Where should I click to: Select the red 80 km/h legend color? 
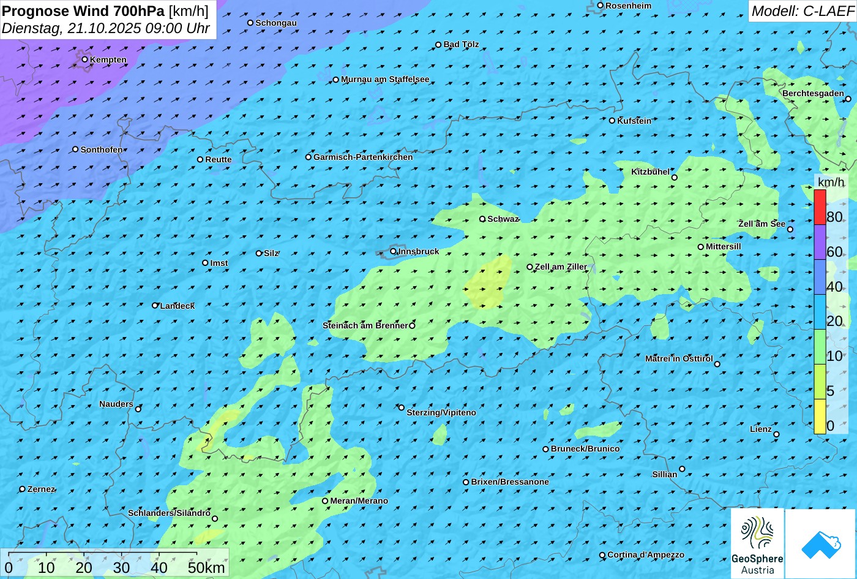[x=820, y=207]
